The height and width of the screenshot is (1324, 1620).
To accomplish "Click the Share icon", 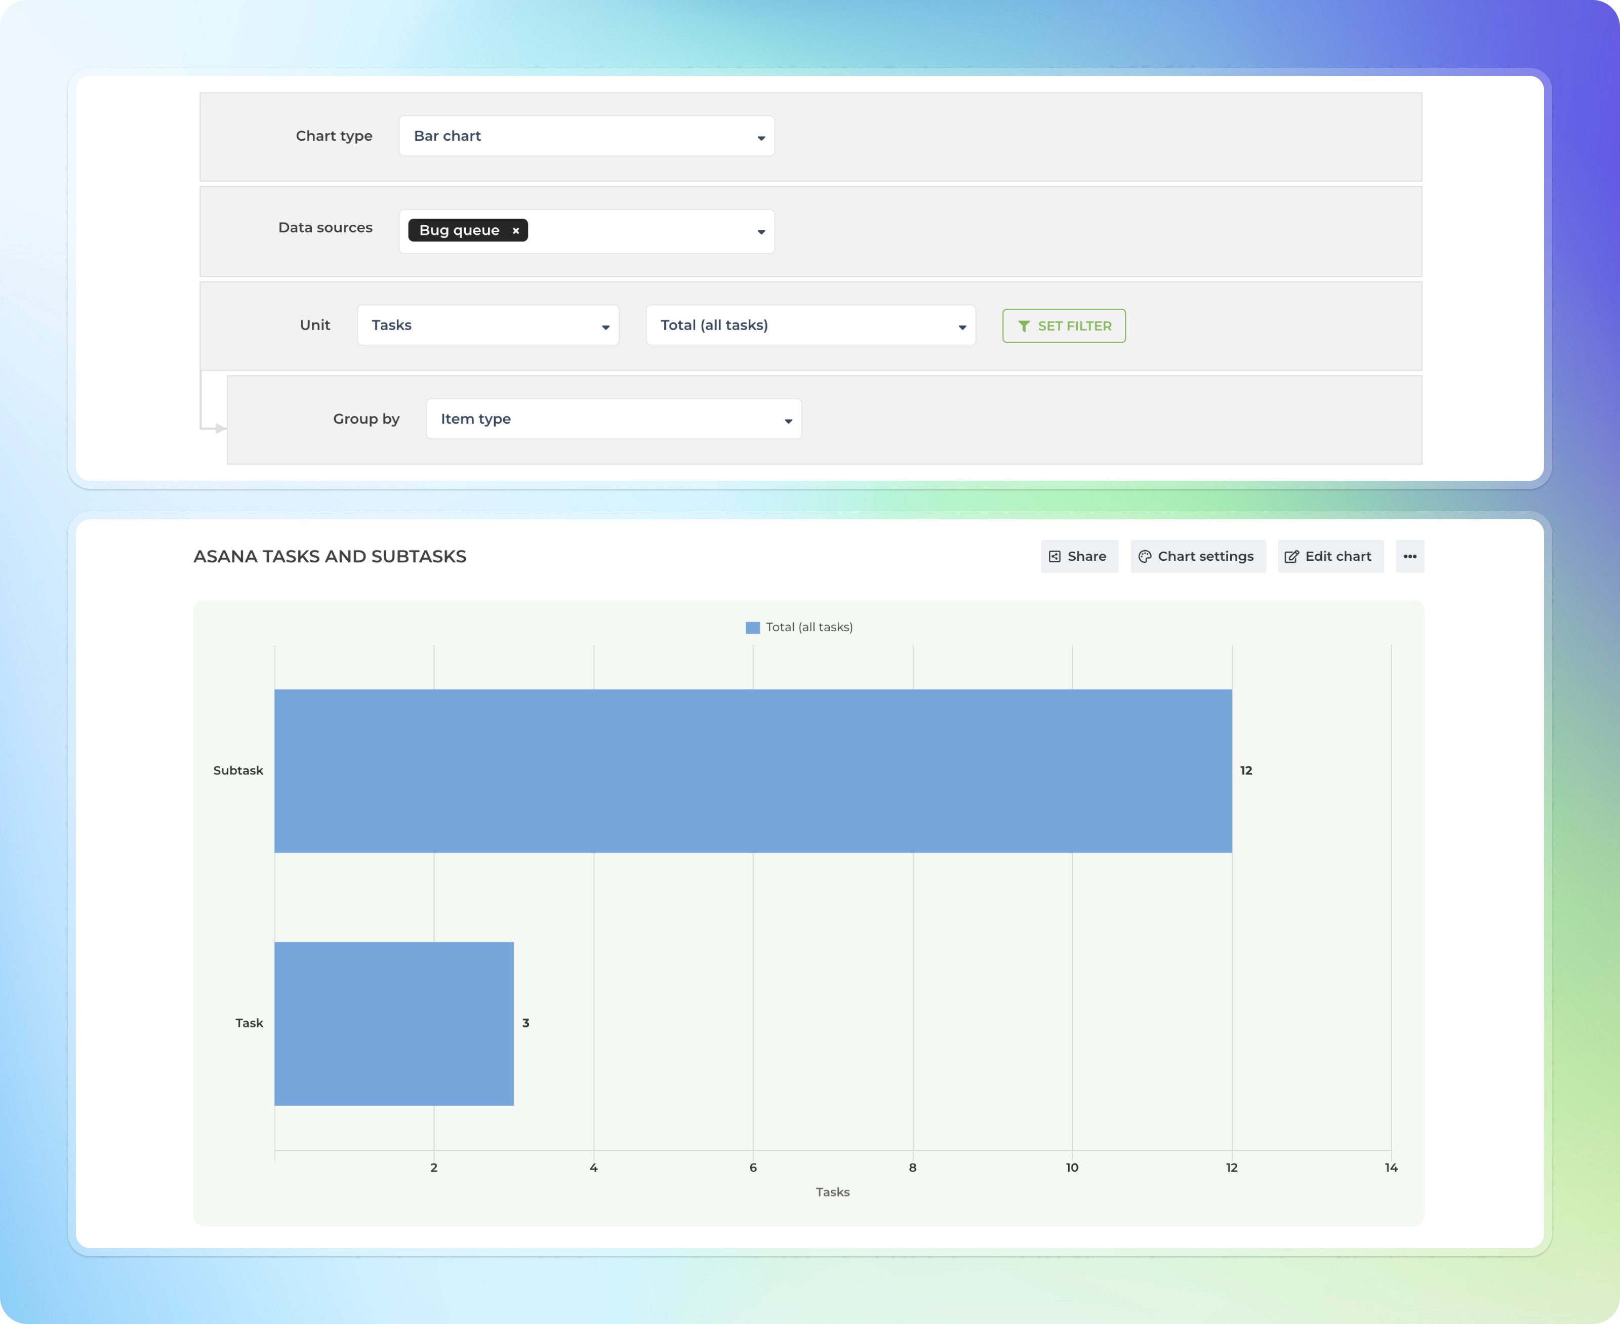I will click(x=1054, y=557).
